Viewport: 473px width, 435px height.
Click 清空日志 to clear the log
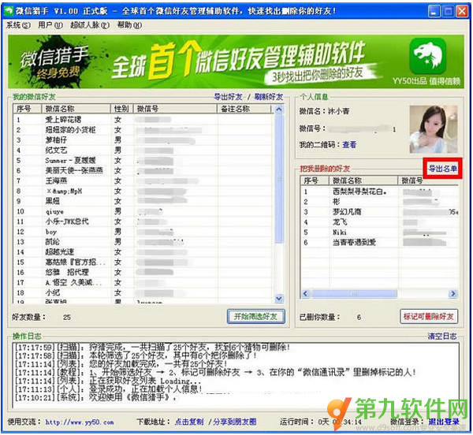click(442, 336)
